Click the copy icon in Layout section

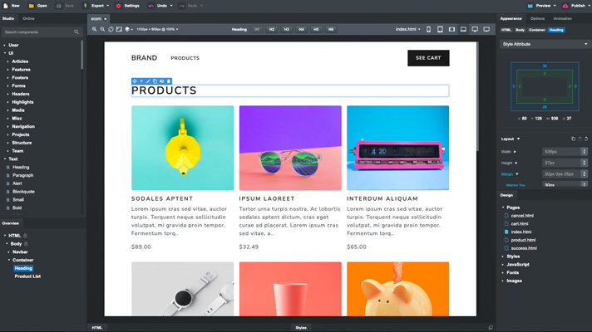point(573,139)
